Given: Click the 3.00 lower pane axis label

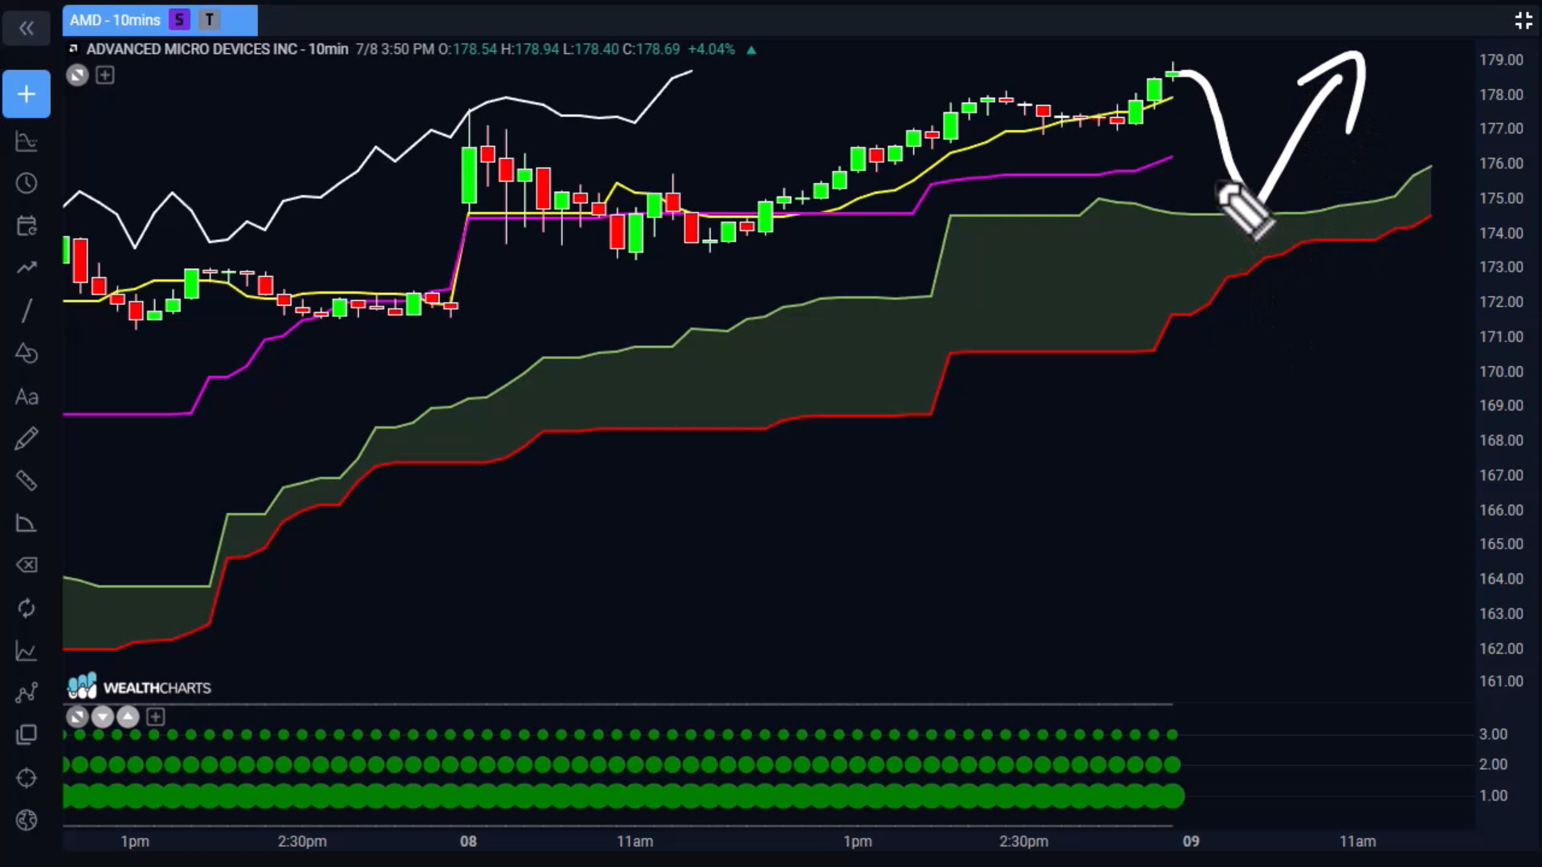Looking at the screenshot, I should 1493,735.
